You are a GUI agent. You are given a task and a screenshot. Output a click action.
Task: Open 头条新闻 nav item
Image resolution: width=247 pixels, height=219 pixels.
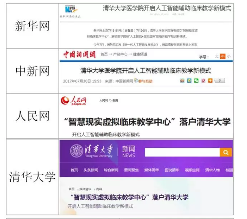click(x=91, y=170)
